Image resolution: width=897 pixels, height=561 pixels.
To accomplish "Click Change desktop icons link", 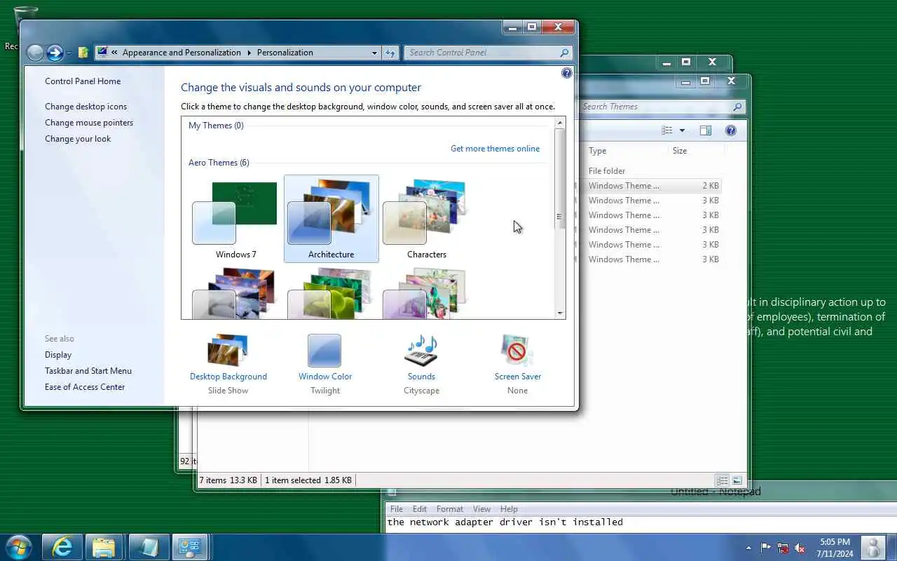I will pyautogui.click(x=85, y=107).
